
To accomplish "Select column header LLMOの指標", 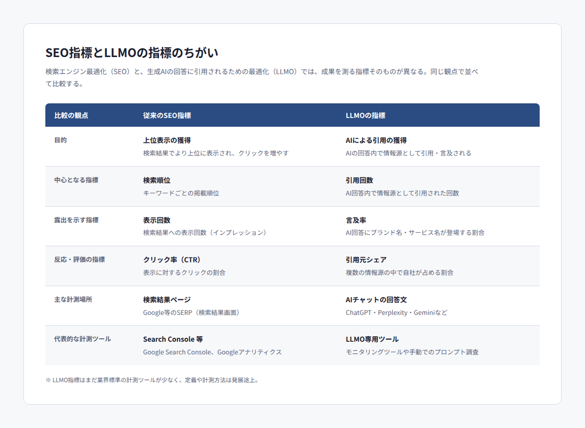I will coord(365,116).
